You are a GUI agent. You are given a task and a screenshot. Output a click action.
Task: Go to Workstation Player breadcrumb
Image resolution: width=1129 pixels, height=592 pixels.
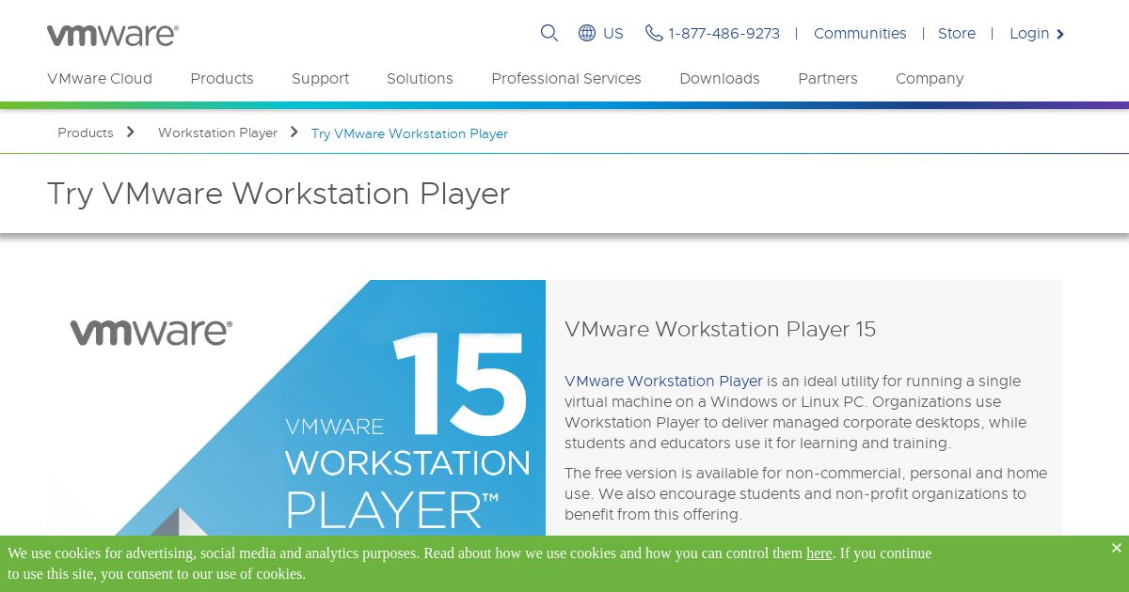pyautogui.click(x=217, y=133)
